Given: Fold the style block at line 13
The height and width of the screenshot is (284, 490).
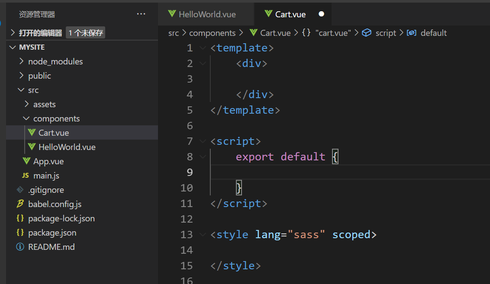Looking at the screenshot, I should [x=203, y=235].
